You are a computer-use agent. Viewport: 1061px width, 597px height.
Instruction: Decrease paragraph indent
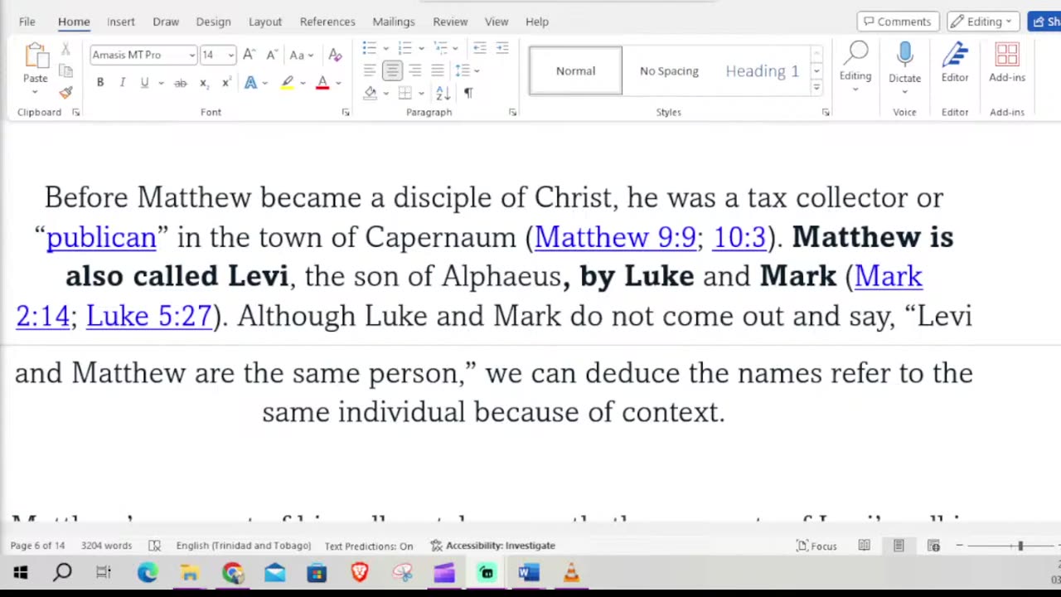[480, 48]
